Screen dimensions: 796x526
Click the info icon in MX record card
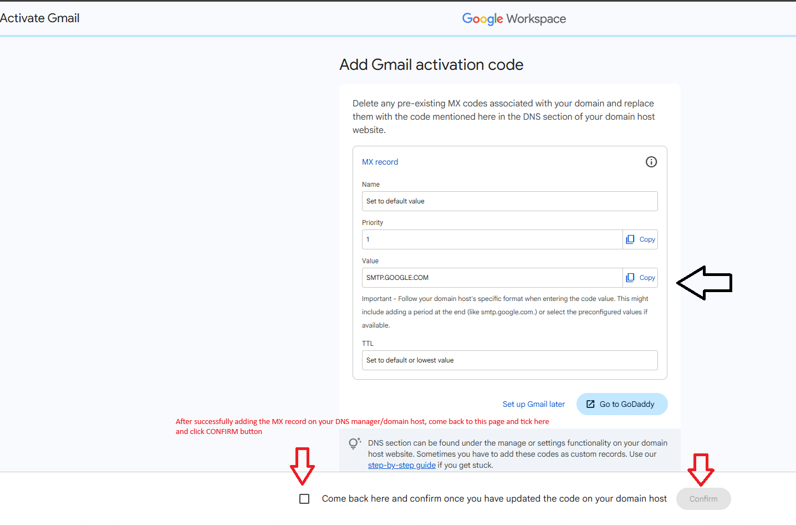651,162
